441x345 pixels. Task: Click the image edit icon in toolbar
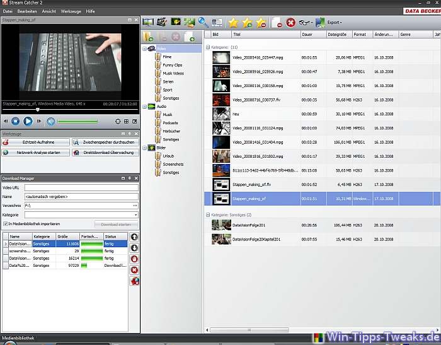tap(176, 22)
